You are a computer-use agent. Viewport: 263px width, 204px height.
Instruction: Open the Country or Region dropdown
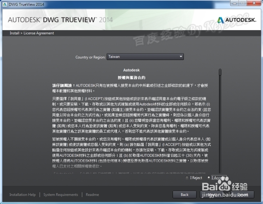pos(145,56)
